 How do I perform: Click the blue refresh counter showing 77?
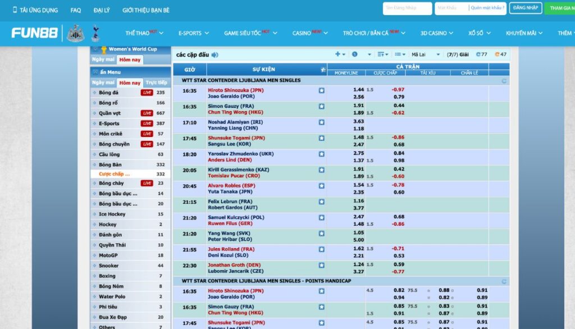click(x=481, y=54)
